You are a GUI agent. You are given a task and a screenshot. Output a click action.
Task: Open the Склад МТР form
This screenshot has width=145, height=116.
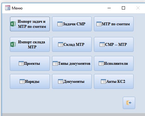pos(72,44)
